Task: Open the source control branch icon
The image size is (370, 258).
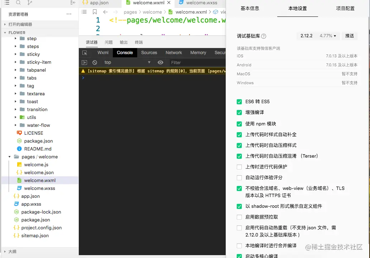Action: [x=30, y=3]
